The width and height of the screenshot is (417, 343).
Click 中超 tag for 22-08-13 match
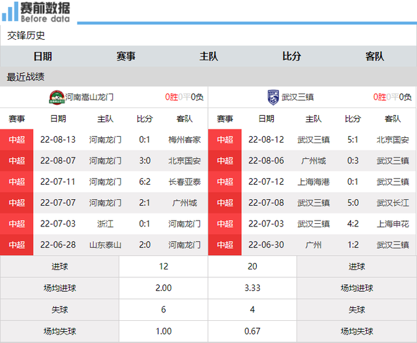click(x=17, y=139)
